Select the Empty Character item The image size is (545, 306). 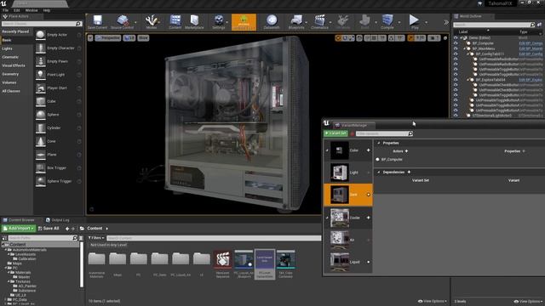pyautogui.click(x=59, y=48)
